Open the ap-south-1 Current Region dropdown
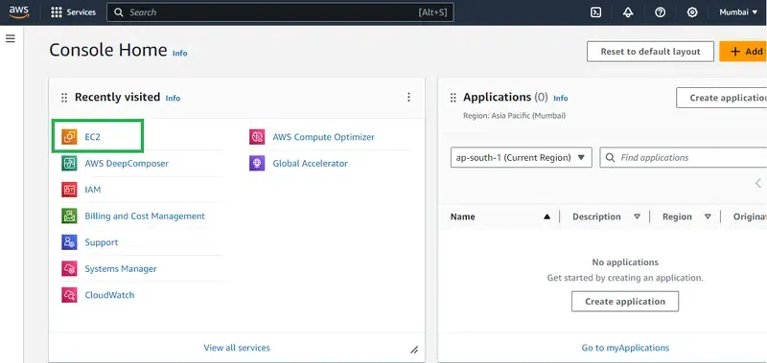Viewport: 767px width, 363px height. 521,158
